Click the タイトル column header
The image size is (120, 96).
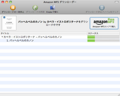[43, 34]
